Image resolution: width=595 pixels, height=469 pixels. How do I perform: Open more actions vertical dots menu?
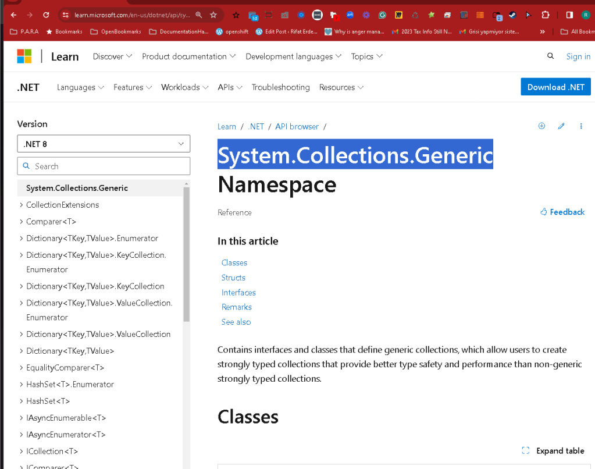581,126
